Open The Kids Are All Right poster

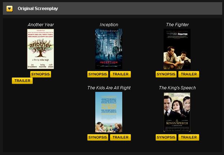[109, 112]
